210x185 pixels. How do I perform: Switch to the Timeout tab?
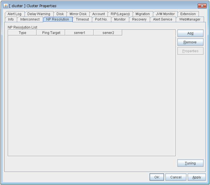click(x=82, y=19)
